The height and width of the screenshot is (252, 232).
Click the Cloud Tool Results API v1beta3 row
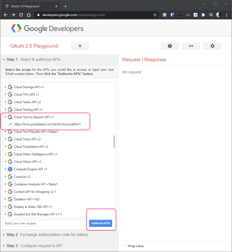click(x=36, y=132)
